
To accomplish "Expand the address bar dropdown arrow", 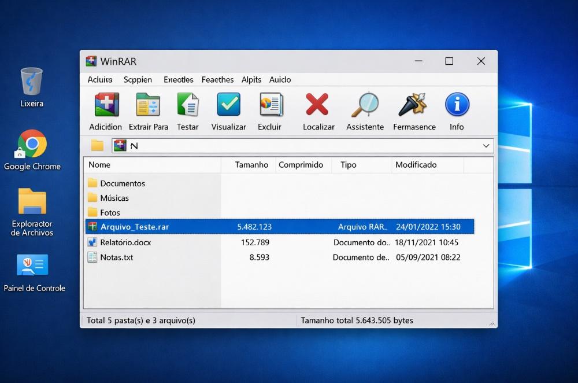I will pyautogui.click(x=486, y=146).
